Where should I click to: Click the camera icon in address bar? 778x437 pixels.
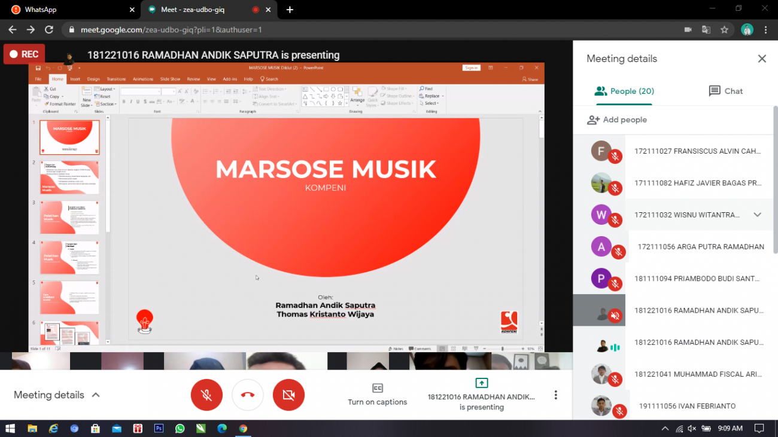[688, 29]
